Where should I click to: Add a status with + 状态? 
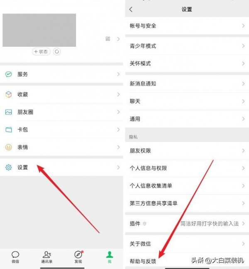point(41,51)
